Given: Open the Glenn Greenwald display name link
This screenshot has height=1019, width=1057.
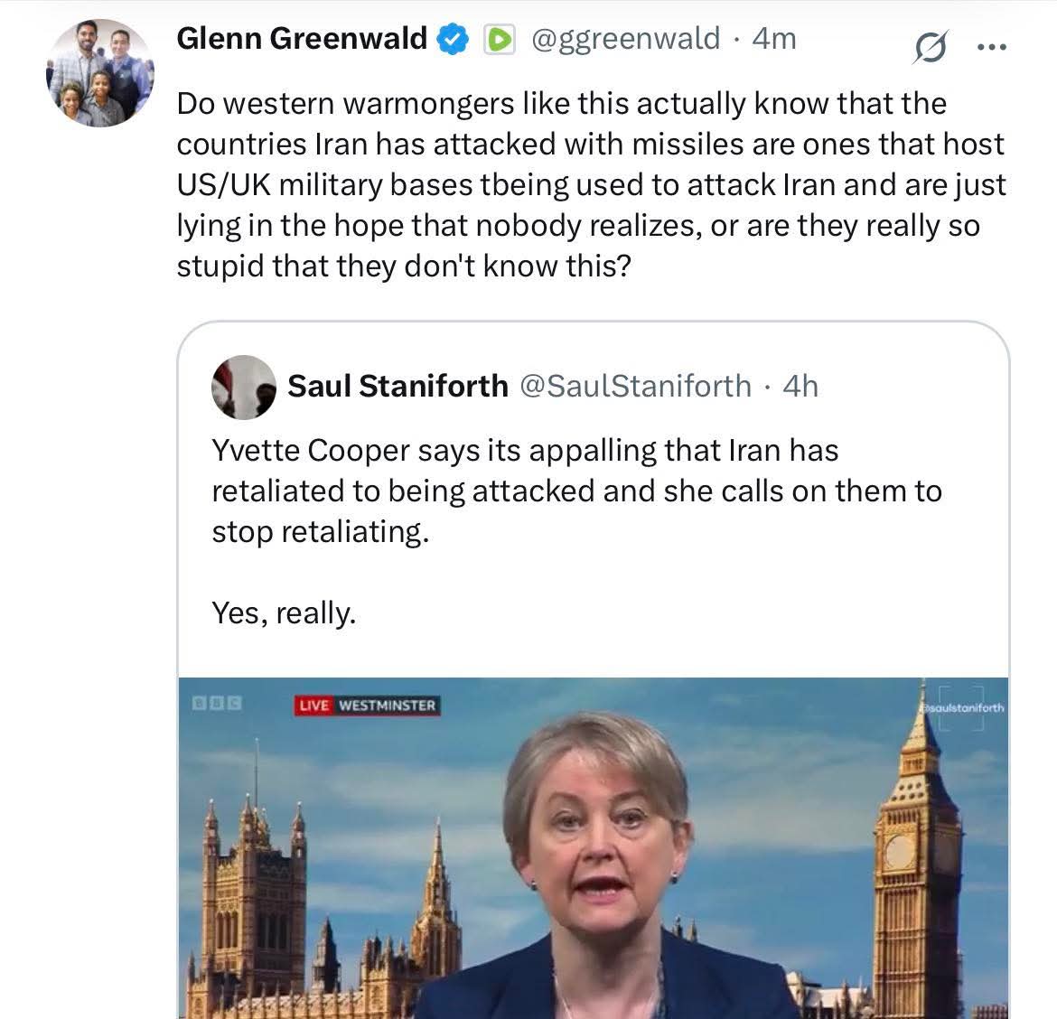Looking at the screenshot, I should pyautogui.click(x=301, y=39).
